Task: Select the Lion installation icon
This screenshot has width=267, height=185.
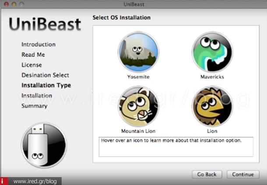Action: point(212,106)
